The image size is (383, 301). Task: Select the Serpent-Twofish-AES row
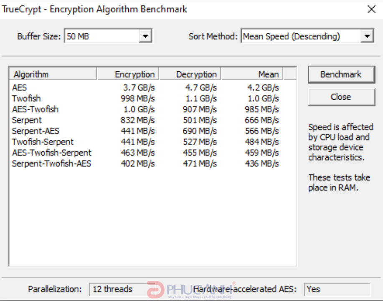pyautogui.click(x=146, y=163)
